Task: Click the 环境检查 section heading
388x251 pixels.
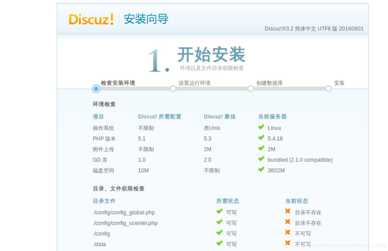Action: [104, 104]
